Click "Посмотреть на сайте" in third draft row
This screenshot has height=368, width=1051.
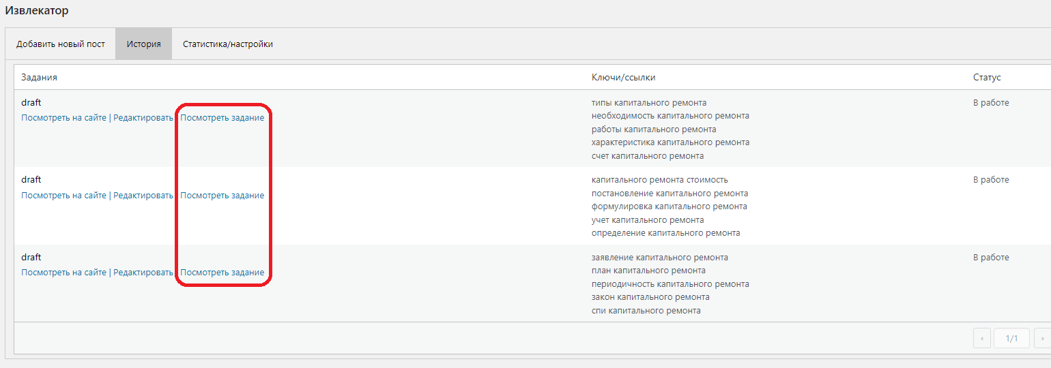(x=63, y=273)
